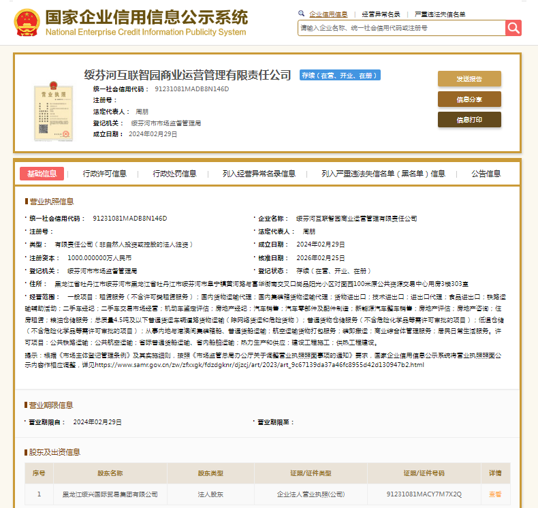This screenshot has width=538, height=508.
Task: Click the 信息分享 button
Action: [469, 99]
